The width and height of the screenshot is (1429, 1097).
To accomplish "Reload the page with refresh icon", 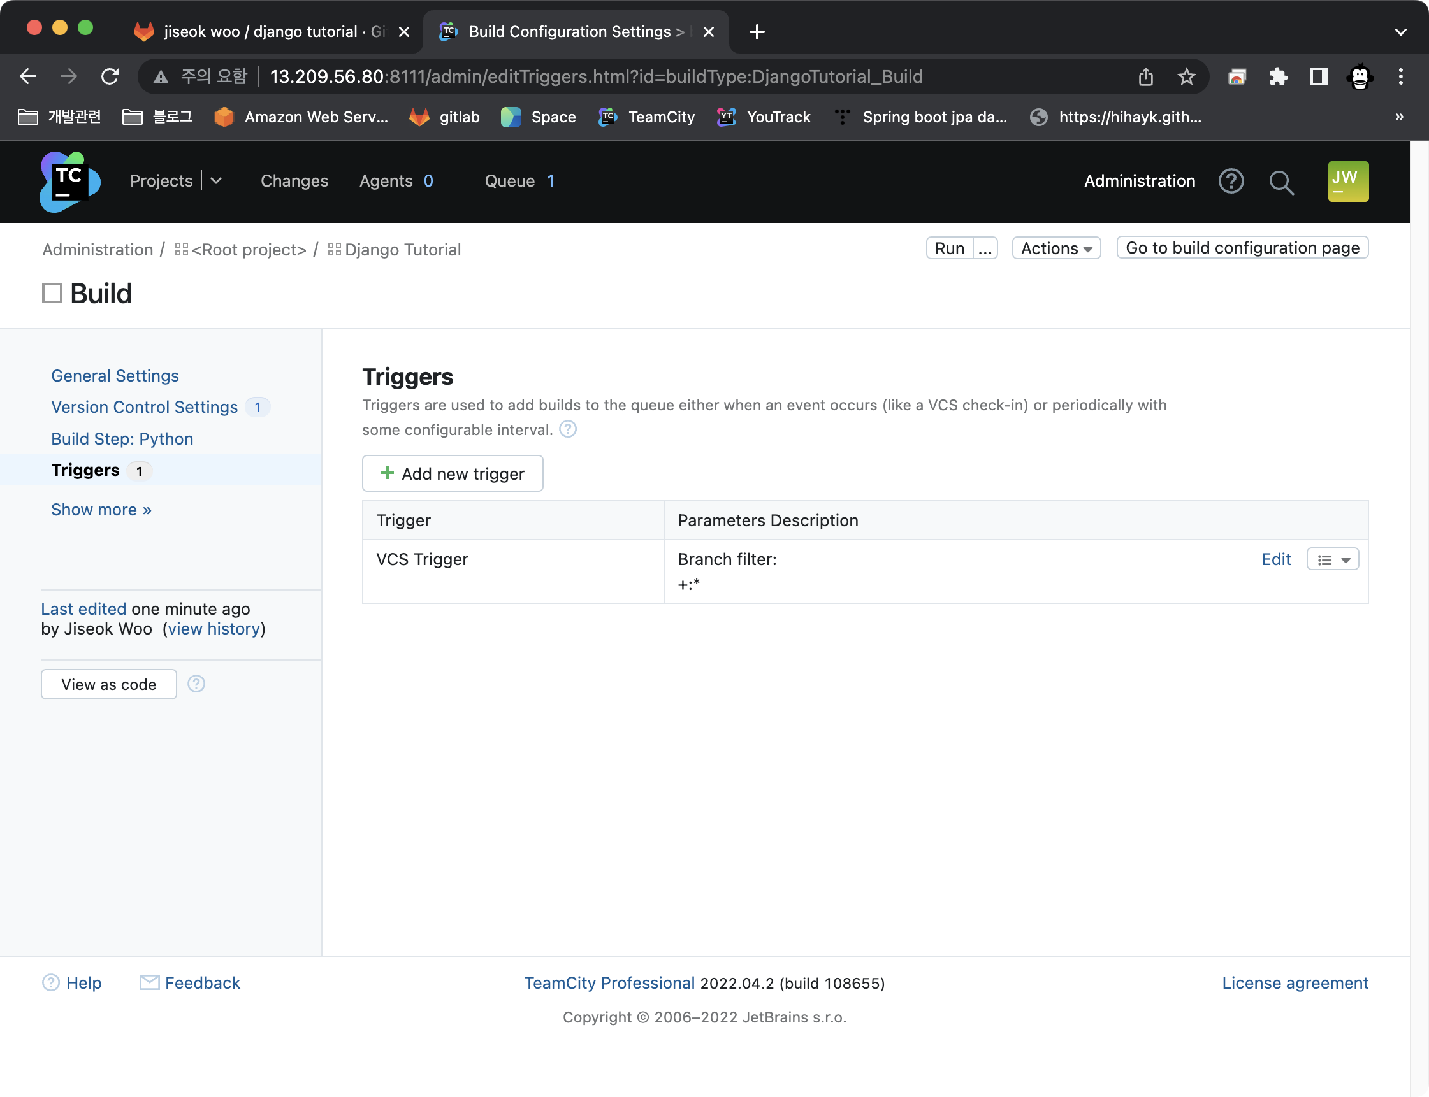I will tap(110, 76).
